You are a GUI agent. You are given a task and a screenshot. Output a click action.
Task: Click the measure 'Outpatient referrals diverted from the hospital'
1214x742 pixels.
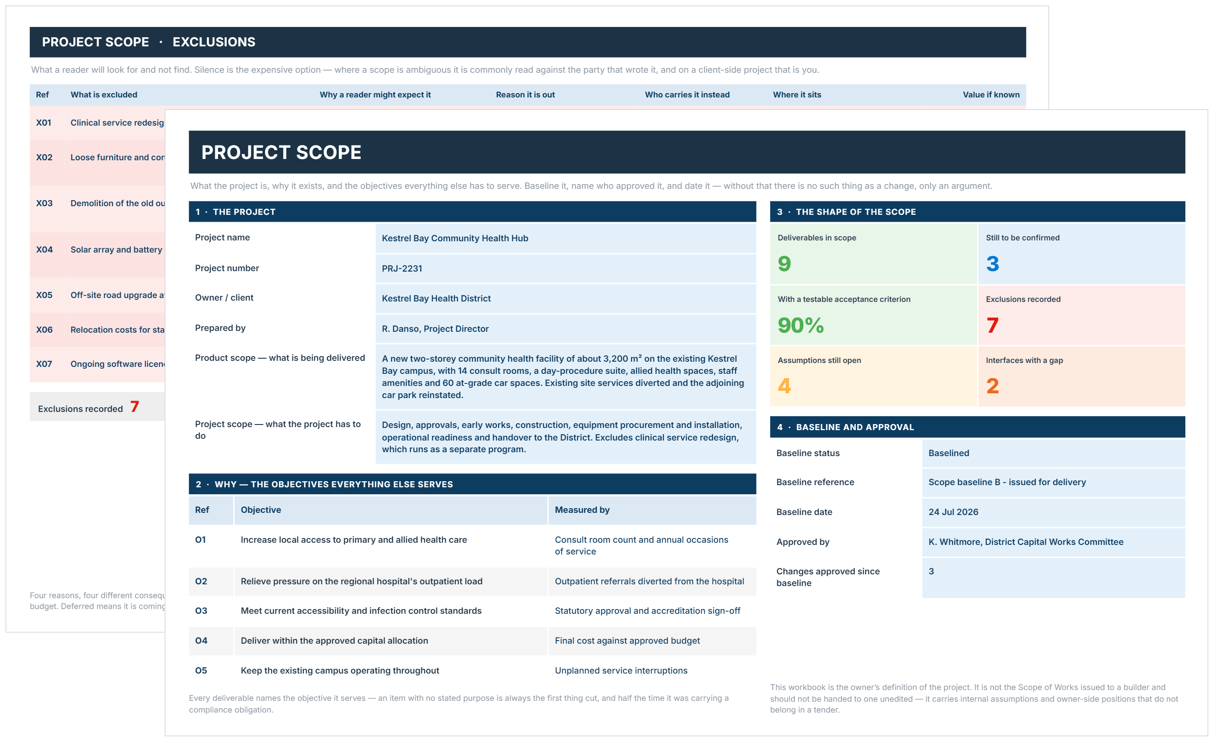tap(649, 581)
